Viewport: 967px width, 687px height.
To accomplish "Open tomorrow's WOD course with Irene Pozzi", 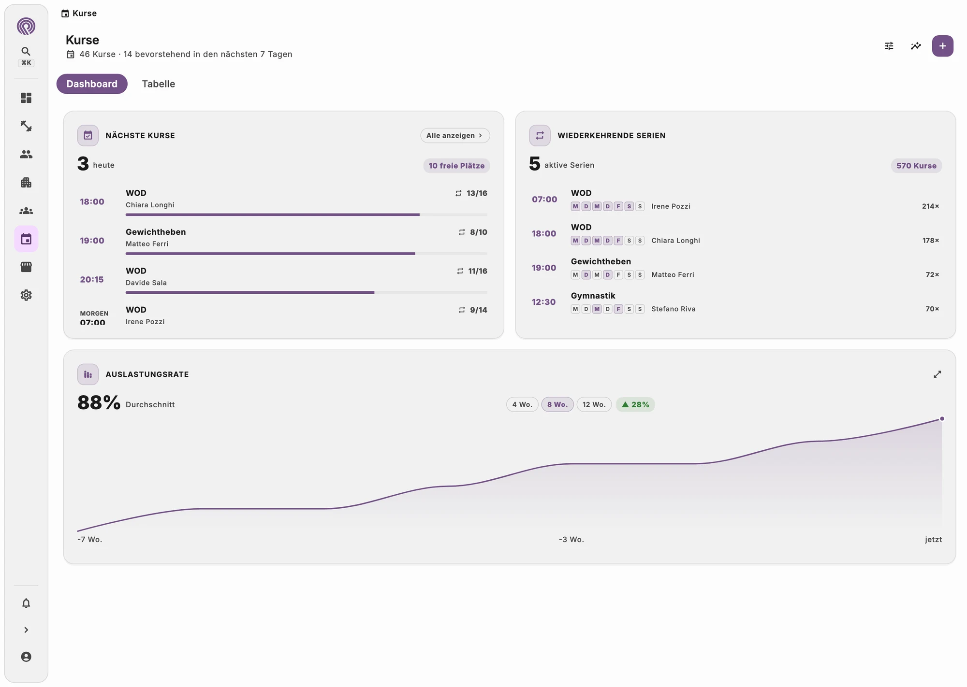I will tap(283, 315).
